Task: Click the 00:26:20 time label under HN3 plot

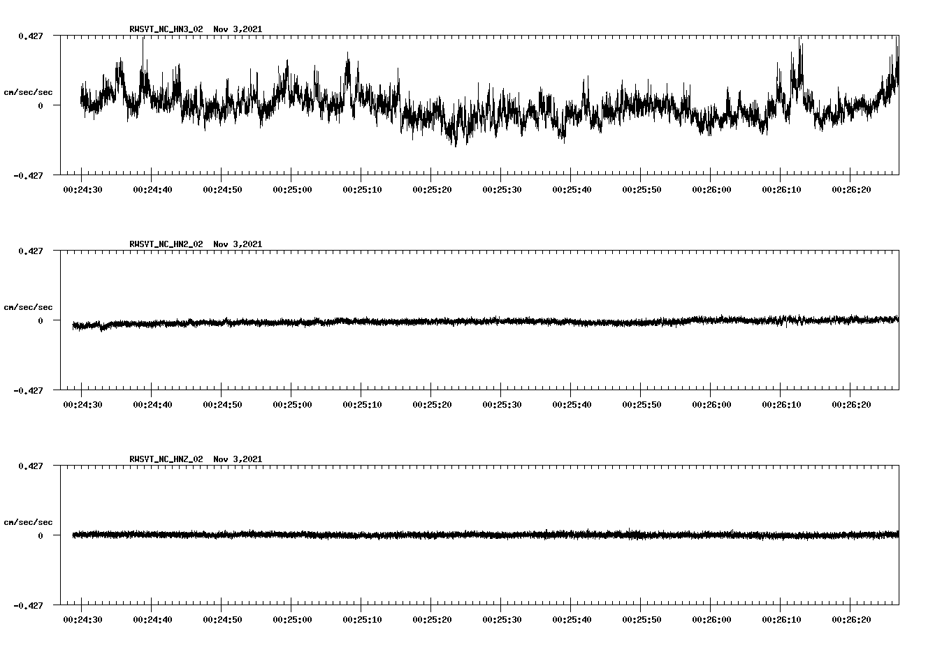Action: pyautogui.click(x=850, y=189)
